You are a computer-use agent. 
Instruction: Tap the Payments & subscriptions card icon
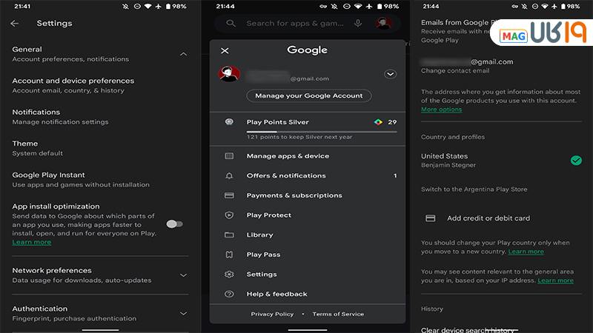tap(229, 195)
